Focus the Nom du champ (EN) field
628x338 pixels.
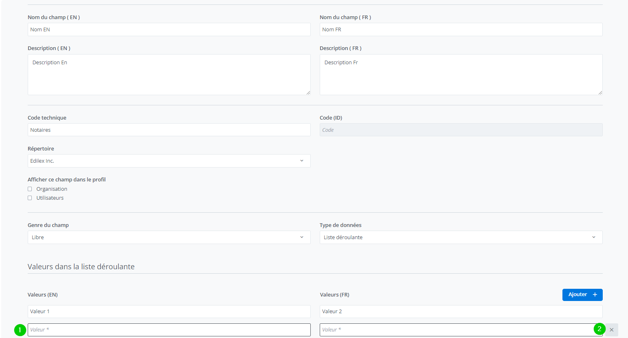point(169,29)
